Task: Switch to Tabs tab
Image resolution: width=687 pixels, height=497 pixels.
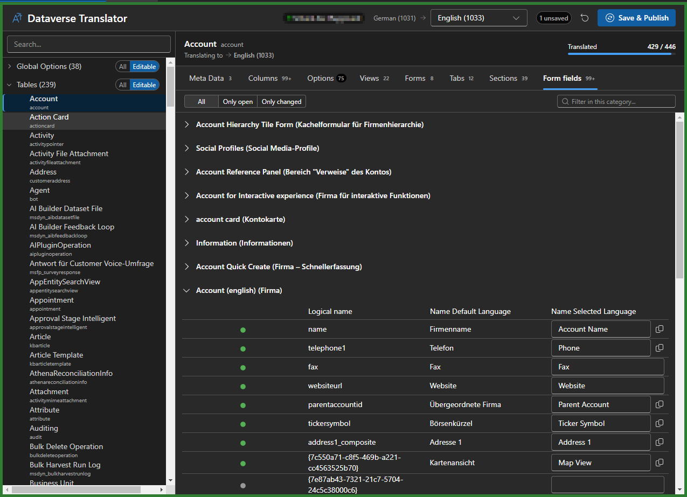Action: (x=461, y=78)
